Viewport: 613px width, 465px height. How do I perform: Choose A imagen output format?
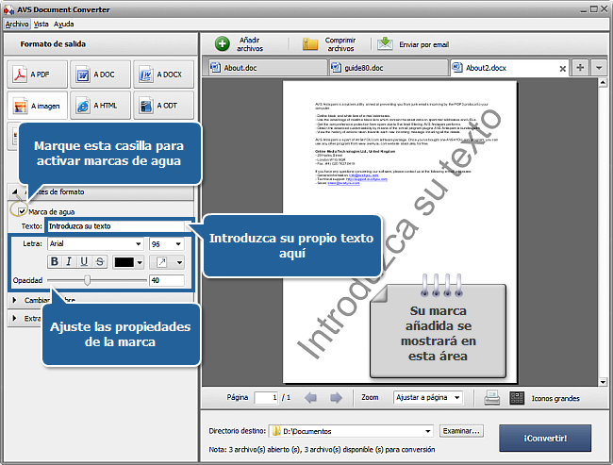click(x=37, y=106)
